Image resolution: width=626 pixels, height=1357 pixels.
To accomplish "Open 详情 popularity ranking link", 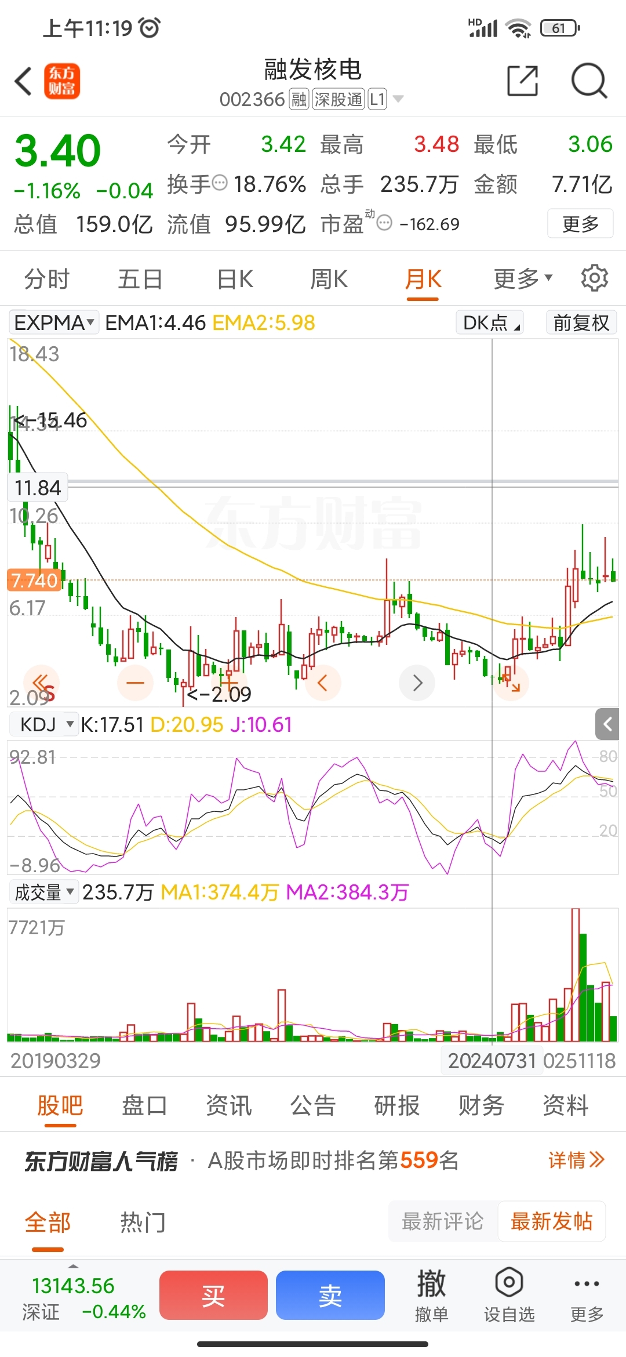I will [576, 1160].
